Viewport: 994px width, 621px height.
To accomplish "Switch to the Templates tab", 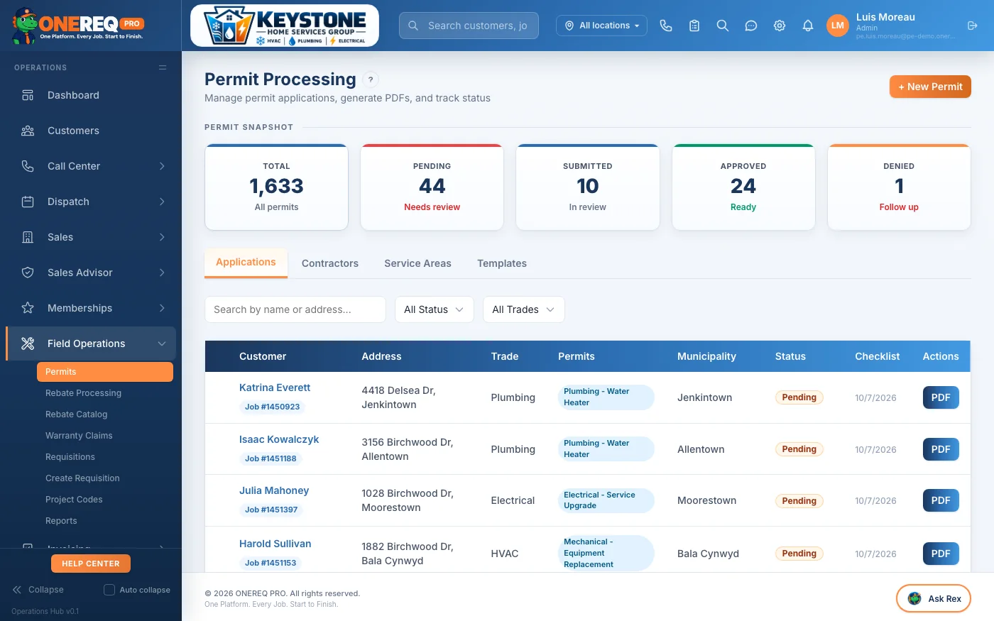I will [x=502, y=263].
